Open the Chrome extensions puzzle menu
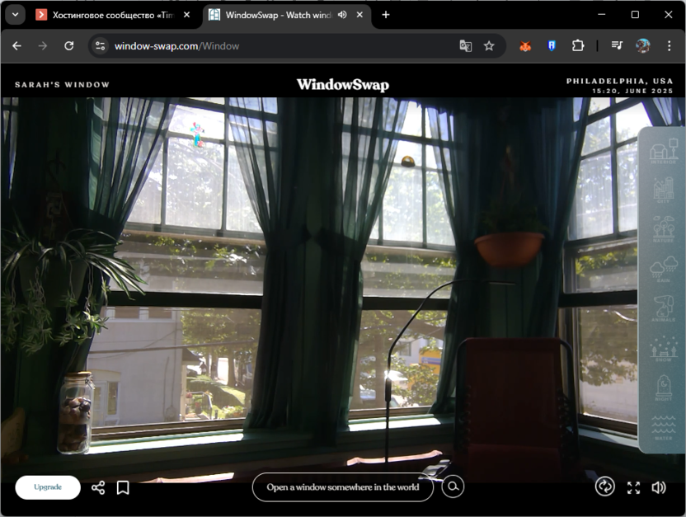 click(x=578, y=45)
